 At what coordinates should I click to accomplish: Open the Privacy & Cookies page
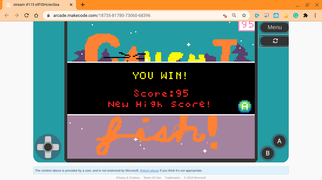coord(128,178)
